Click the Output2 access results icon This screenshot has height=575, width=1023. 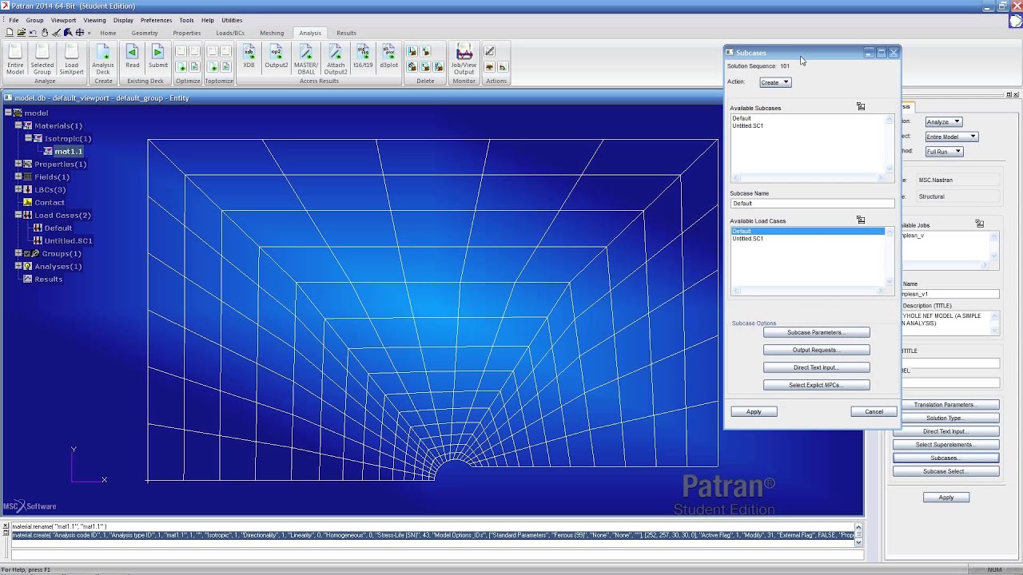point(277,57)
